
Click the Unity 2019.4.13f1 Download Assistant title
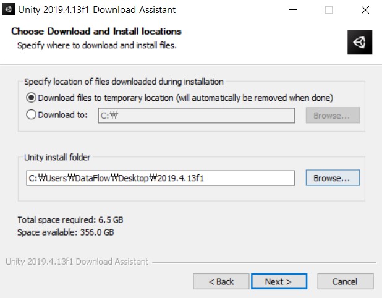point(97,10)
